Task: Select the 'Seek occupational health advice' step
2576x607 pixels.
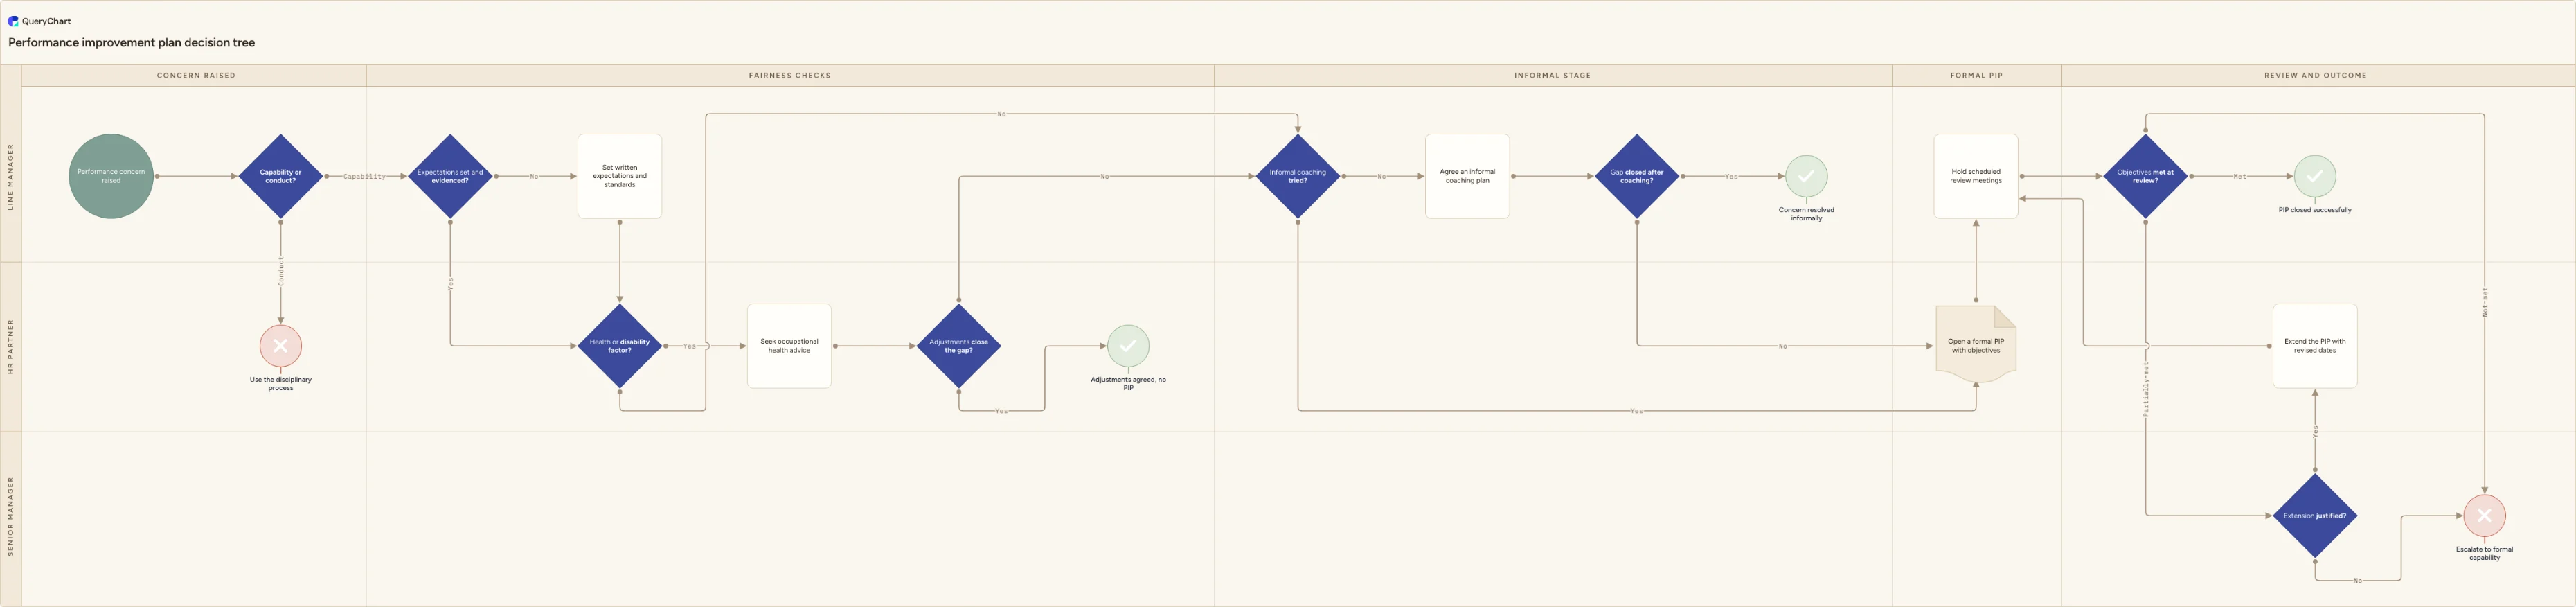Action: click(x=789, y=346)
